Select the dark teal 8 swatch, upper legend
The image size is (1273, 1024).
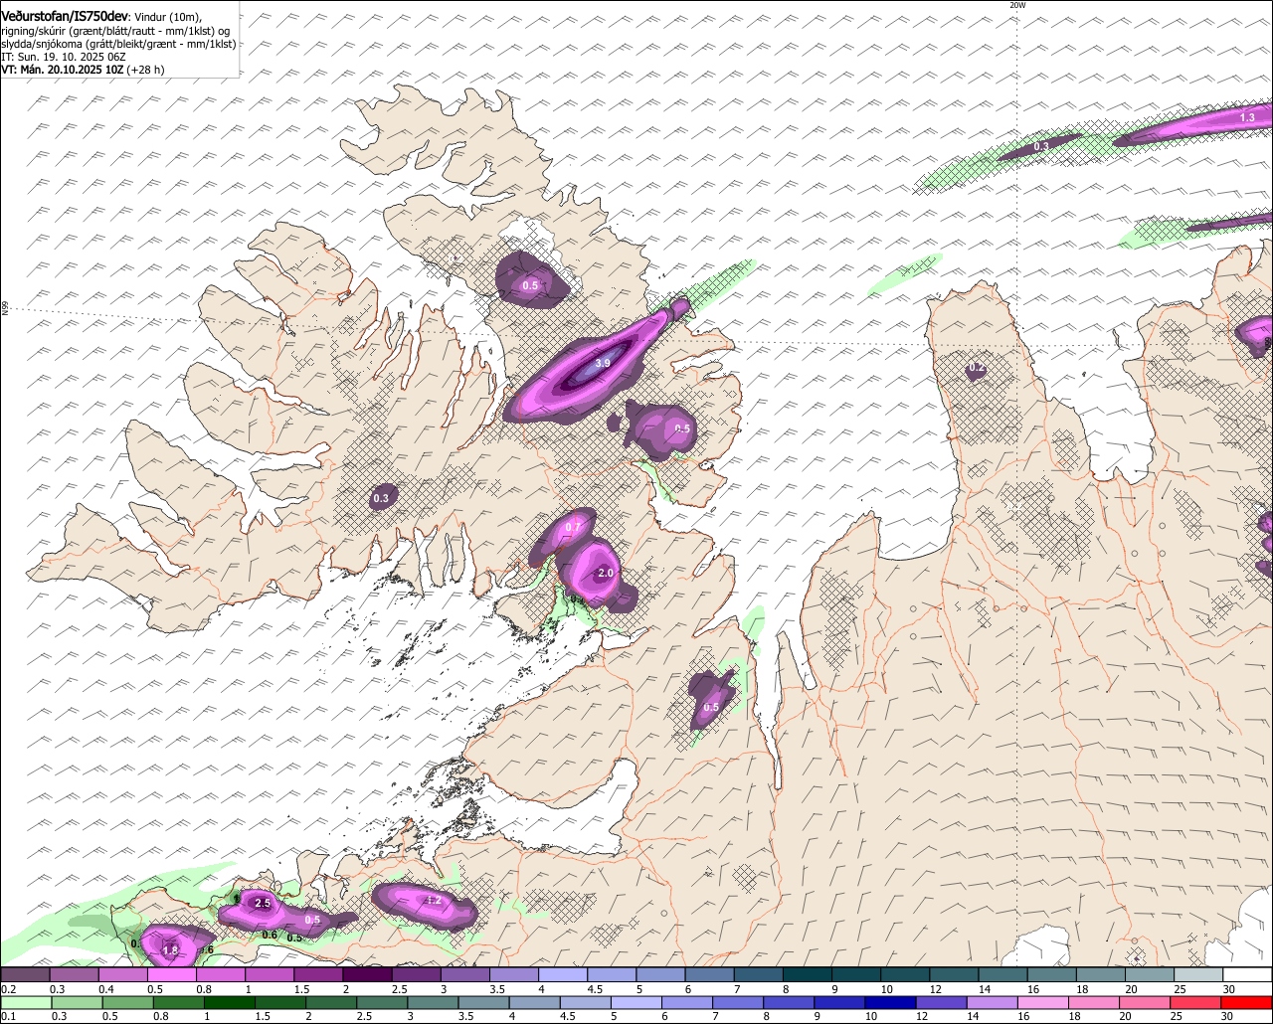click(808, 975)
